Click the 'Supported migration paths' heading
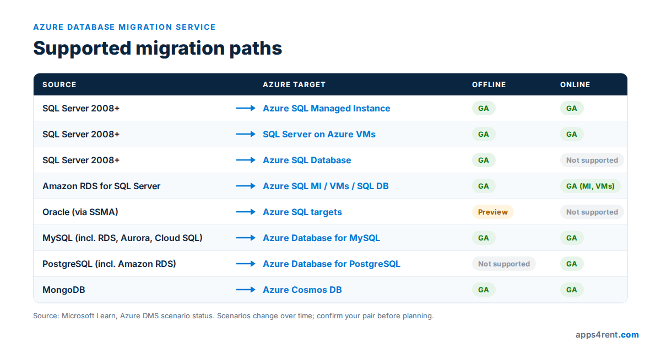Image resolution: width=661 pixels, height=353 pixels. [158, 48]
